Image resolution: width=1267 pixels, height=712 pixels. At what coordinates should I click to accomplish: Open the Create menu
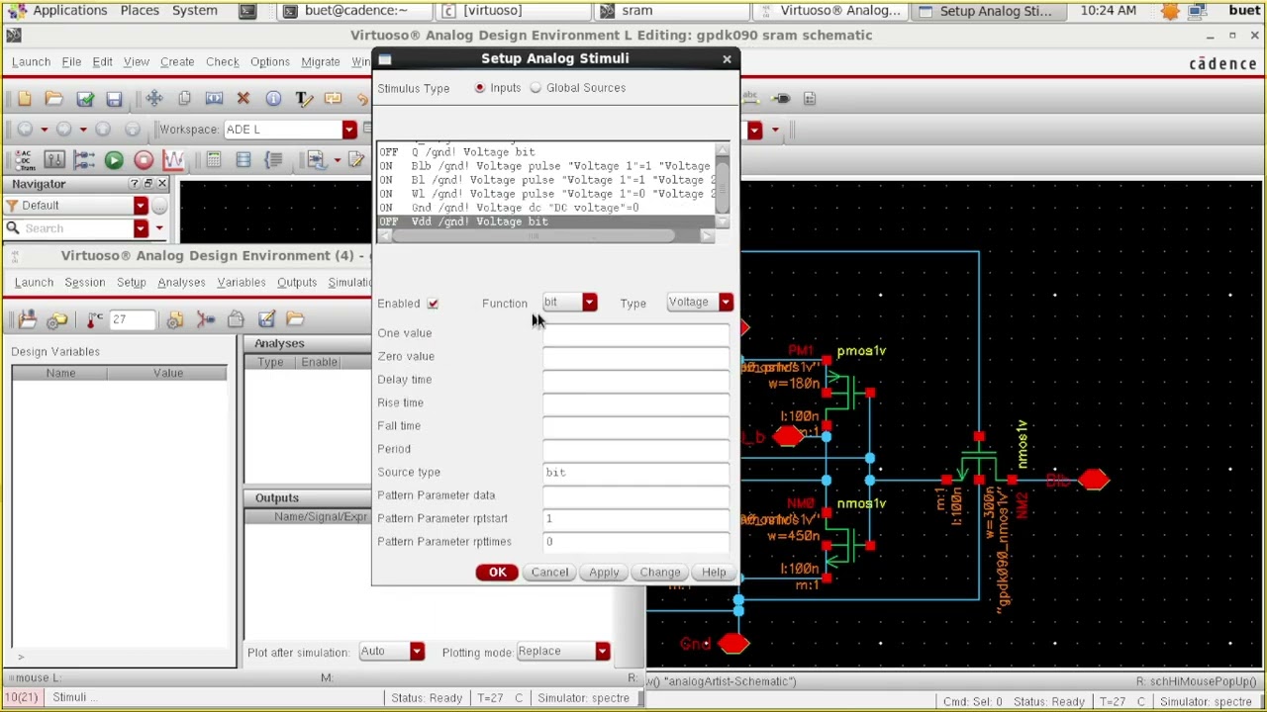(177, 62)
